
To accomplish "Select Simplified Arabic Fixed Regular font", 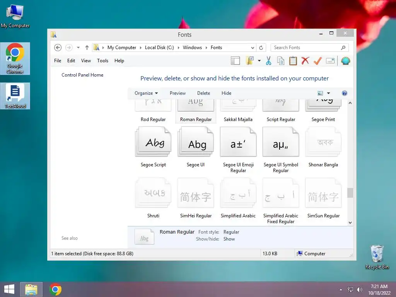I will (281, 201).
